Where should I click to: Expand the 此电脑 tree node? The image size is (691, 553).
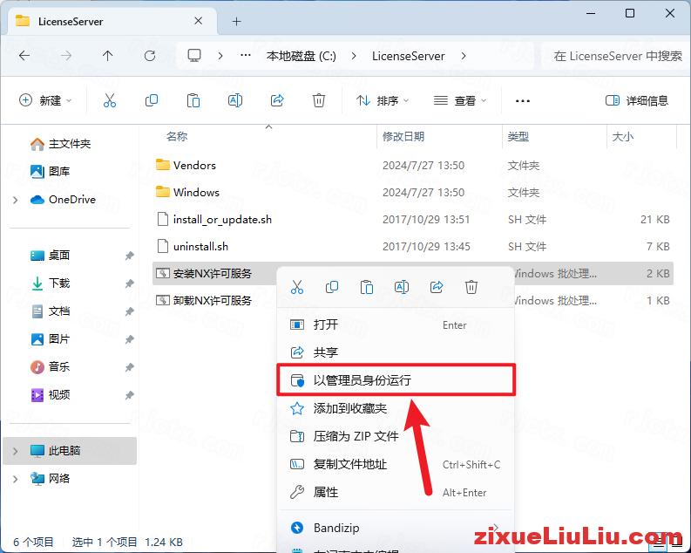click(16, 451)
